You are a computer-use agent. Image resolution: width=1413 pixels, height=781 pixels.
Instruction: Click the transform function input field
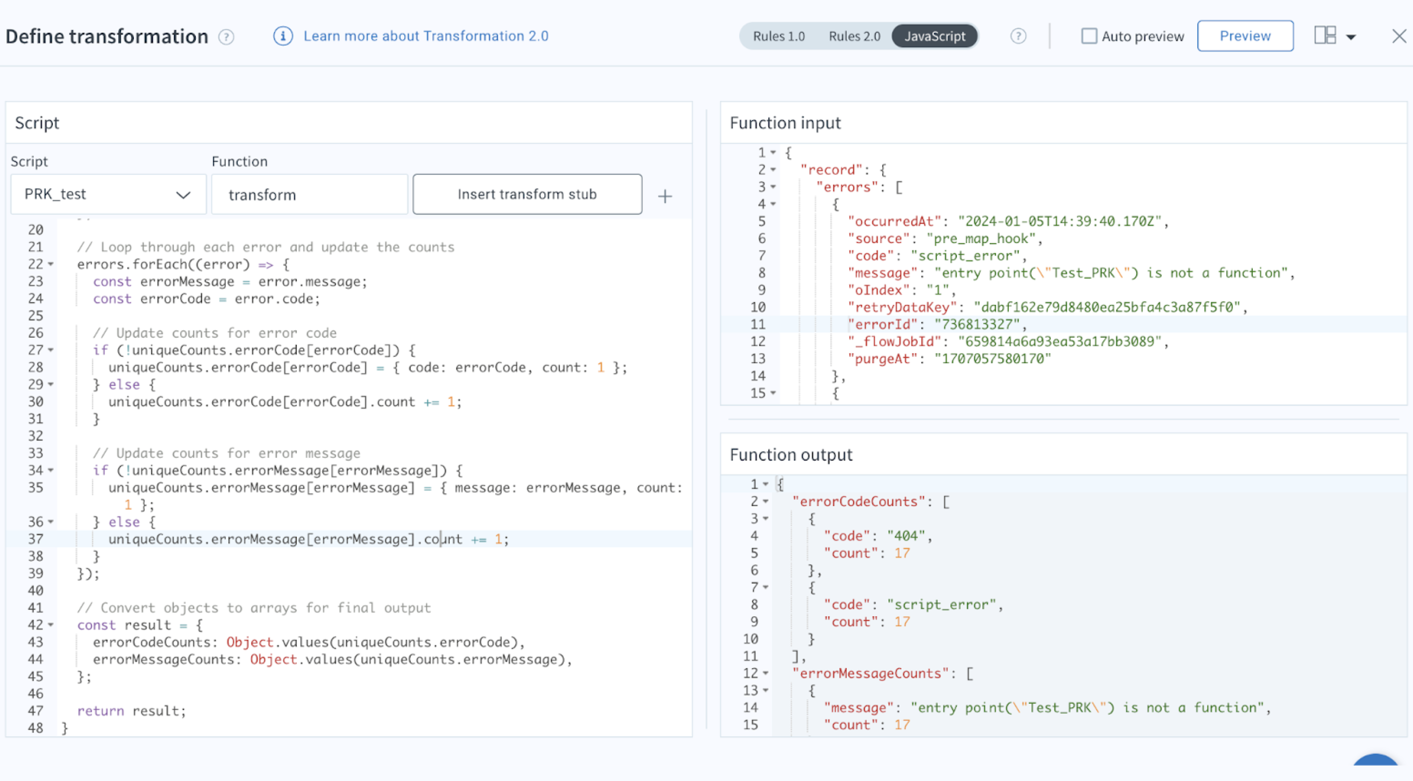310,194
